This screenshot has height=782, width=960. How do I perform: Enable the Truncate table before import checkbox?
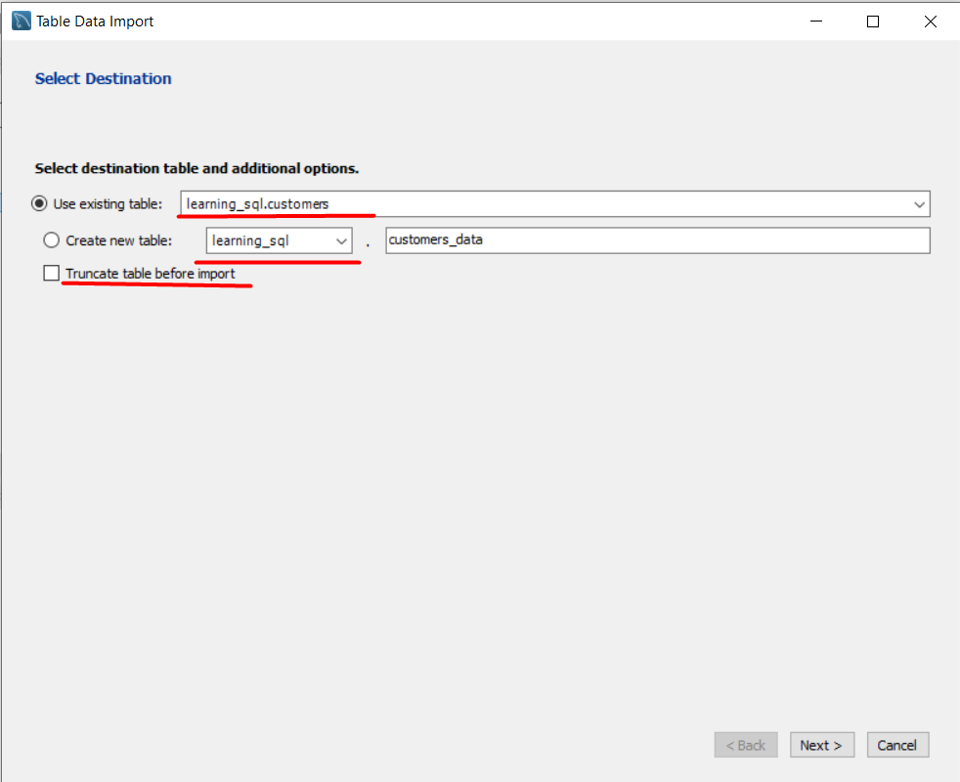(52, 274)
